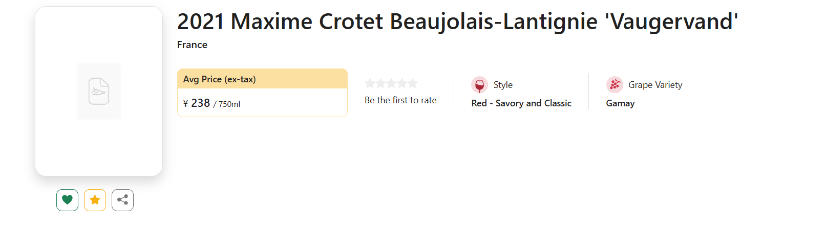Click the 'Grape Variety' label
Image resolution: width=826 pixels, height=227 pixels.
655,85
